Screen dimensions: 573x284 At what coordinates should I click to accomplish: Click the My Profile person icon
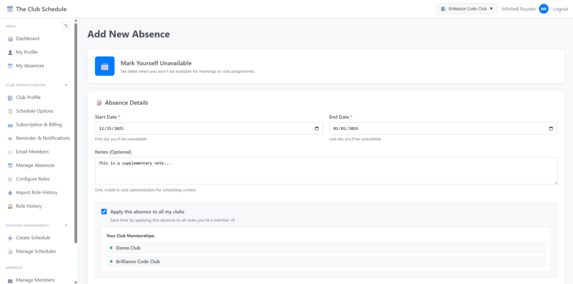10,52
